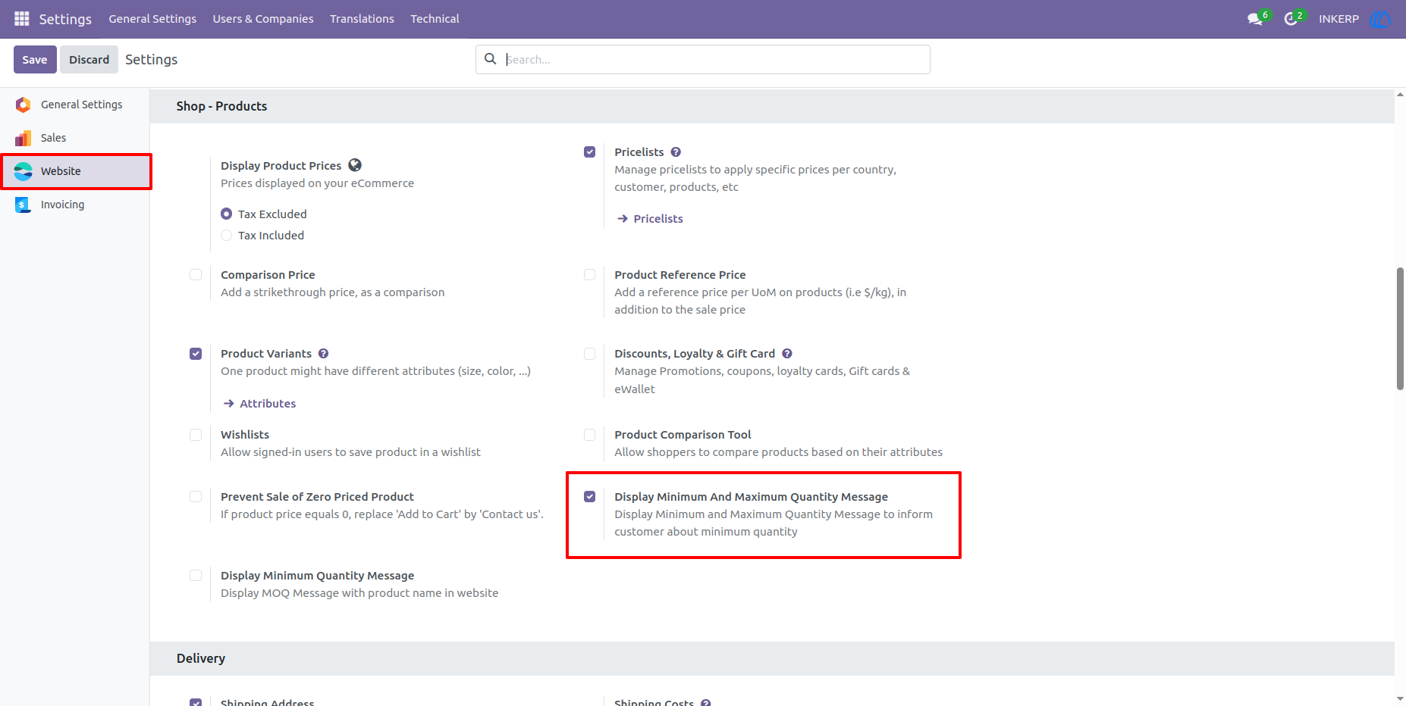Uncheck Display Minimum And Maximum Quantity Message
This screenshot has width=1406, height=706.
tap(589, 497)
